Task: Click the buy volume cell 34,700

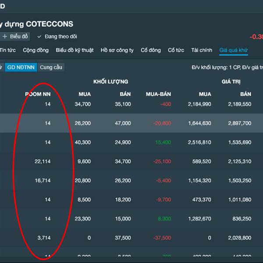Action: point(83,104)
